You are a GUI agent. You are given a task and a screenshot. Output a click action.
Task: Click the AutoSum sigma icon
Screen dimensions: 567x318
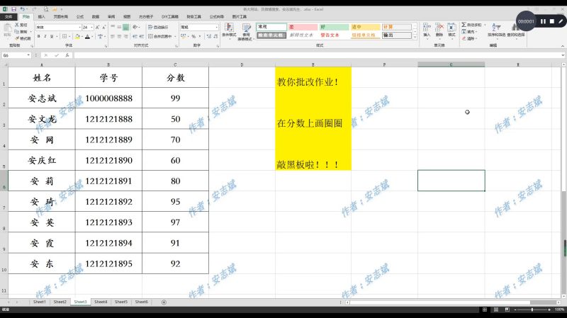click(464, 25)
